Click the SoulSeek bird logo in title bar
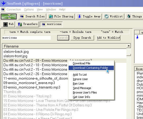The image size is (143, 119). pos(4,3)
